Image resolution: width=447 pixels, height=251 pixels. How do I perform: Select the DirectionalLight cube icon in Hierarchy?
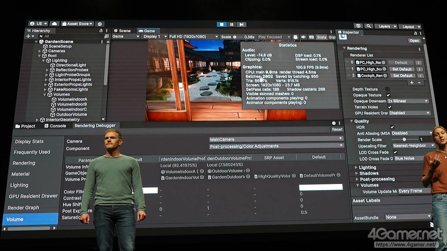(x=52, y=65)
